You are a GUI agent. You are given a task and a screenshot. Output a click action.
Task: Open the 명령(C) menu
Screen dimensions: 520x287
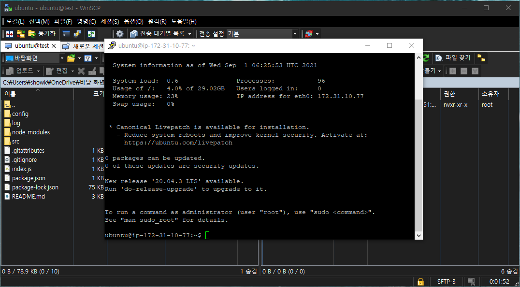coord(87,22)
